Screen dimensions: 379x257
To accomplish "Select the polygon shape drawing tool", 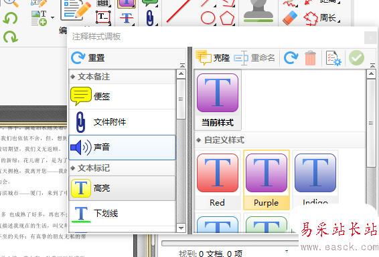I will click(227, 18).
